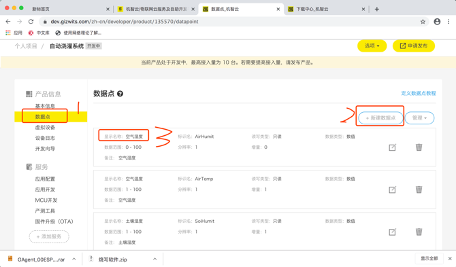Image resolution: width=456 pixels, height=267 pixels.
Task: Delete the AirHumit data point
Action: pyautogui.click(x=419, y=147)
